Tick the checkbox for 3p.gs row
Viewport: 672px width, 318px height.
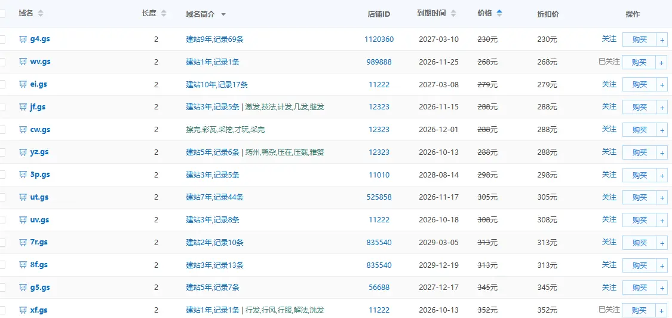click(2, 175)
